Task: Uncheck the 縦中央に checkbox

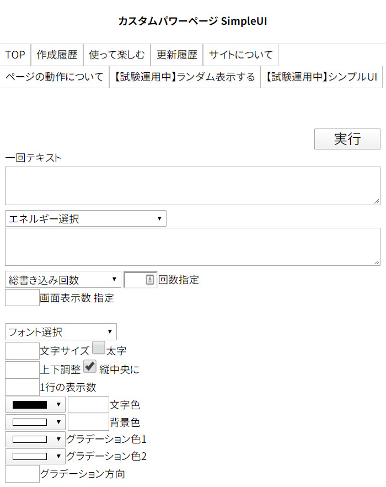Action: point(90,366)
